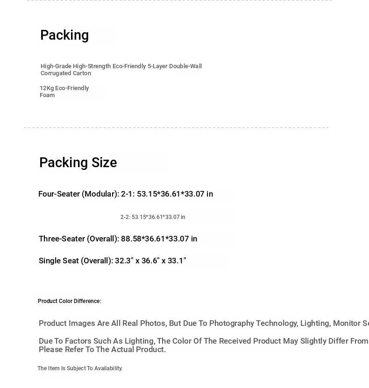Click the Product Color Difference label

(70, 301)
